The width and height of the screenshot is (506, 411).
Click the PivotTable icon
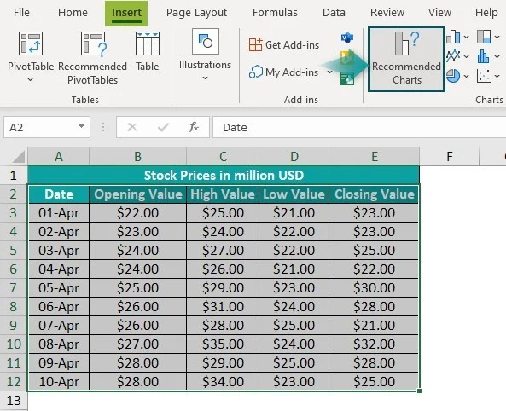click(x=31, y=43)
